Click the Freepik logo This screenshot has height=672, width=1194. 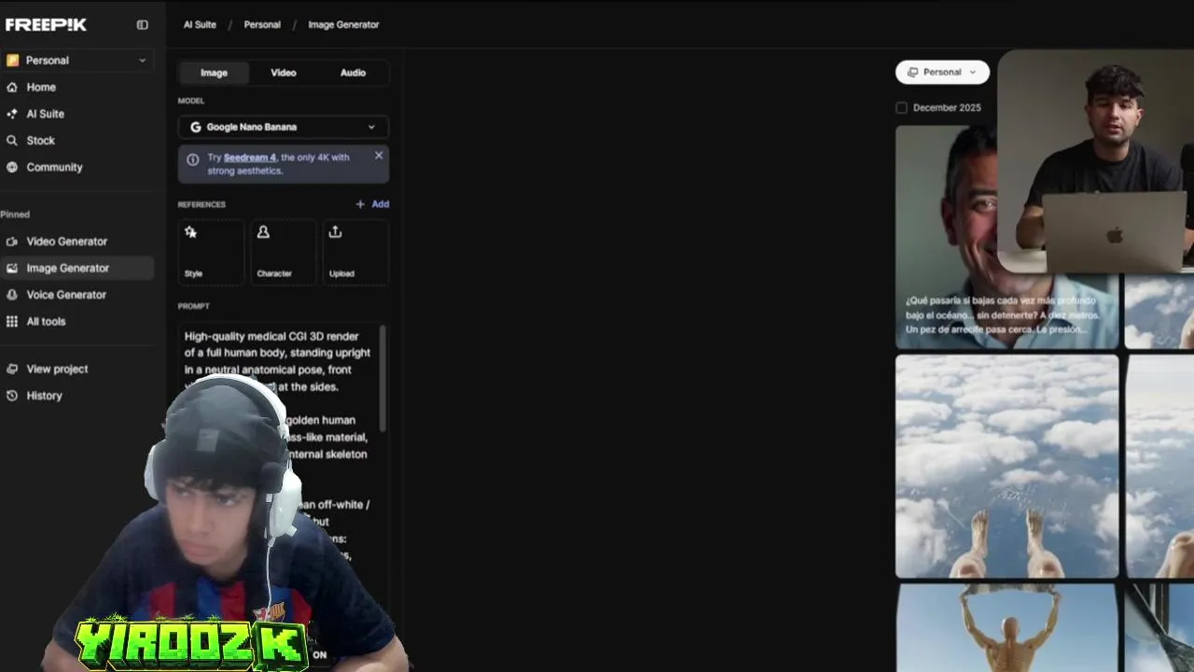click(x=46, y=24)
